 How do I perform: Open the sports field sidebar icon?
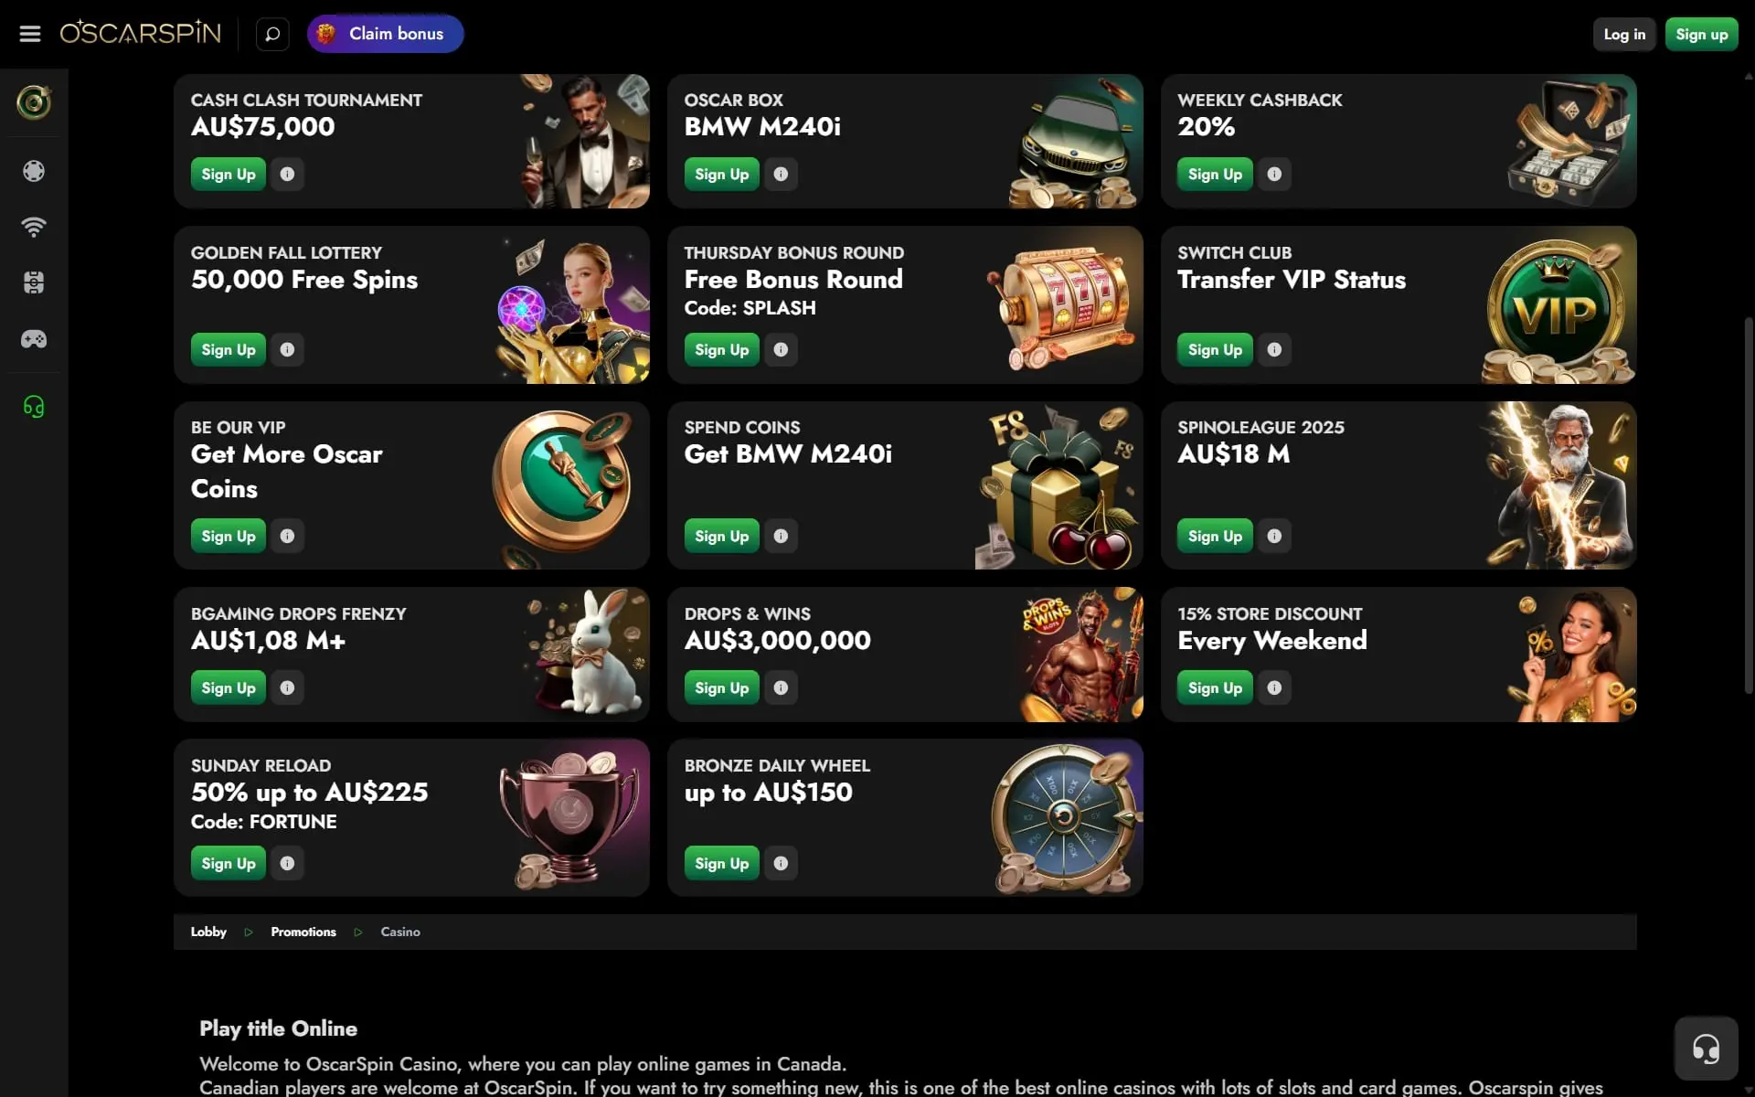(x=34, y=283)
